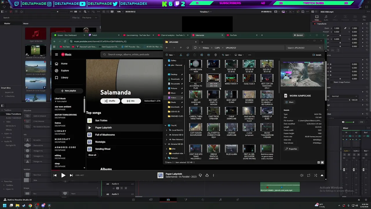Click the volume icon in music player bar

tap(302, 175)
